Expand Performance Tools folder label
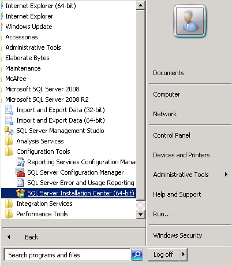The width and height of the screenshot is (232, 266). pyautogui.click(x=42, y=214)
